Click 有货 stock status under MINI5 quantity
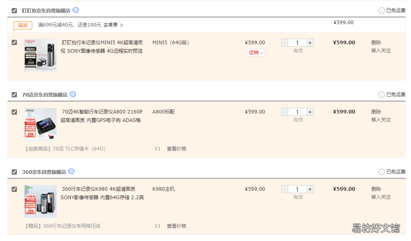The image size is (411, 241). click(298, 51)
